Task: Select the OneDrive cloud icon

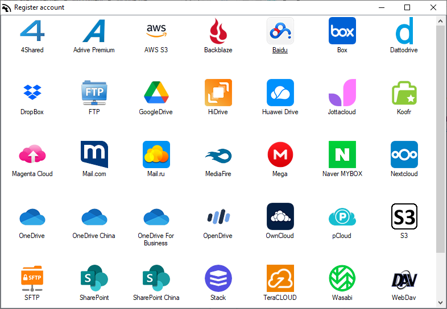Action: 32,217
